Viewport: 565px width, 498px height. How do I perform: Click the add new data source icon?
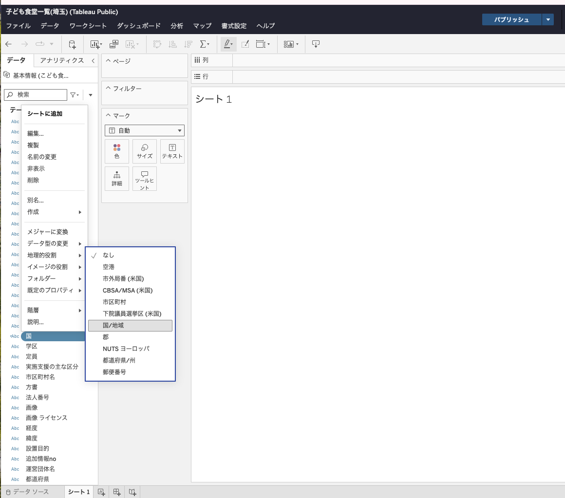[x=72, y=44]
